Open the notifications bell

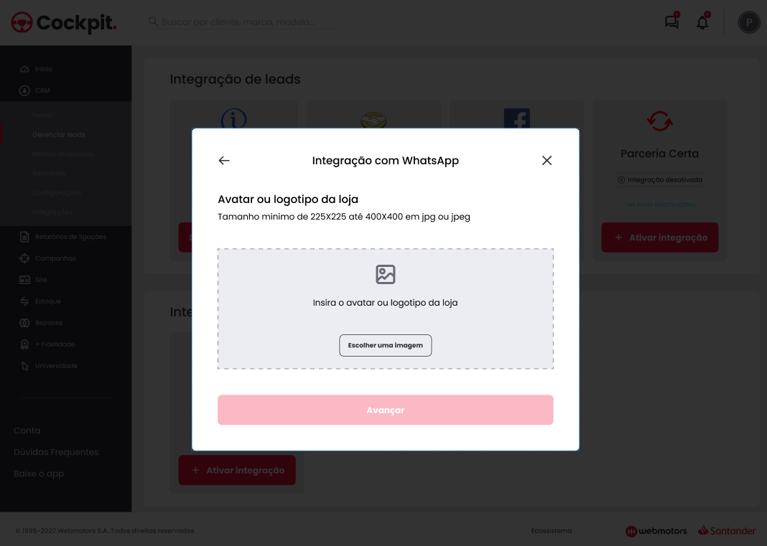702,22
